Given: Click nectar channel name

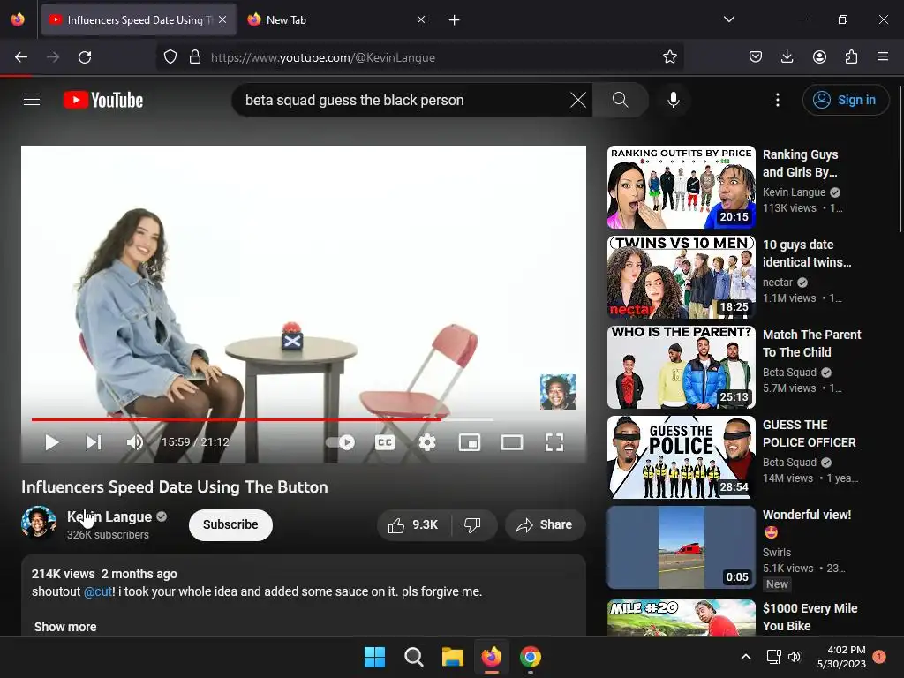Looking at the screenshot, I should tap(778, 282).
